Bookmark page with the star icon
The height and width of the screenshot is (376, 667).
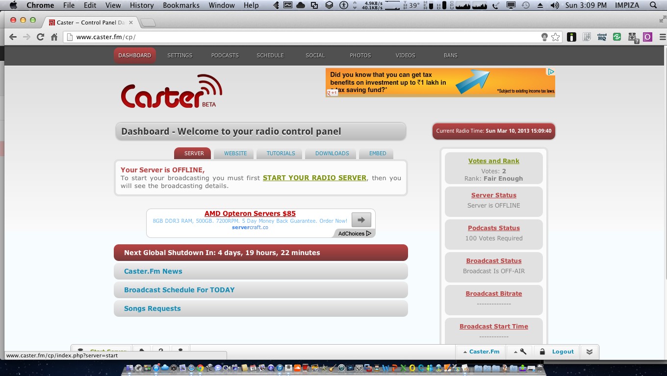click(x=555, y=37)
